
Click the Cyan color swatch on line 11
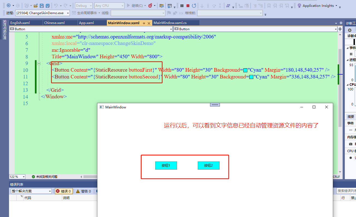click(x=252, y=77)
